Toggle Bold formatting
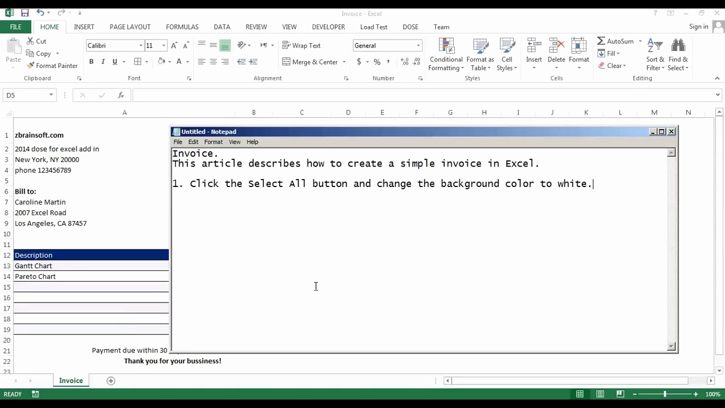Image resolution: width=725 pixels, height=408 pixels. pyautogui.click(x=91, y=62)
